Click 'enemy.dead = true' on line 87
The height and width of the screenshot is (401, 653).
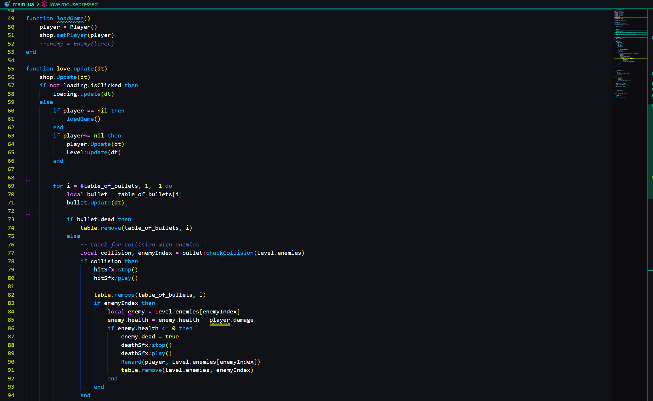pos(150,337)
